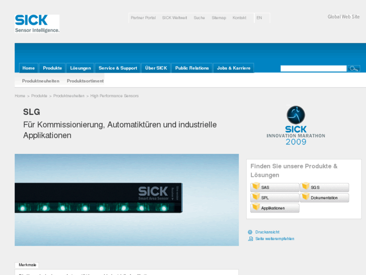Go to the Global Web Site link
The image size is (366, 275).
coord(343,17)
